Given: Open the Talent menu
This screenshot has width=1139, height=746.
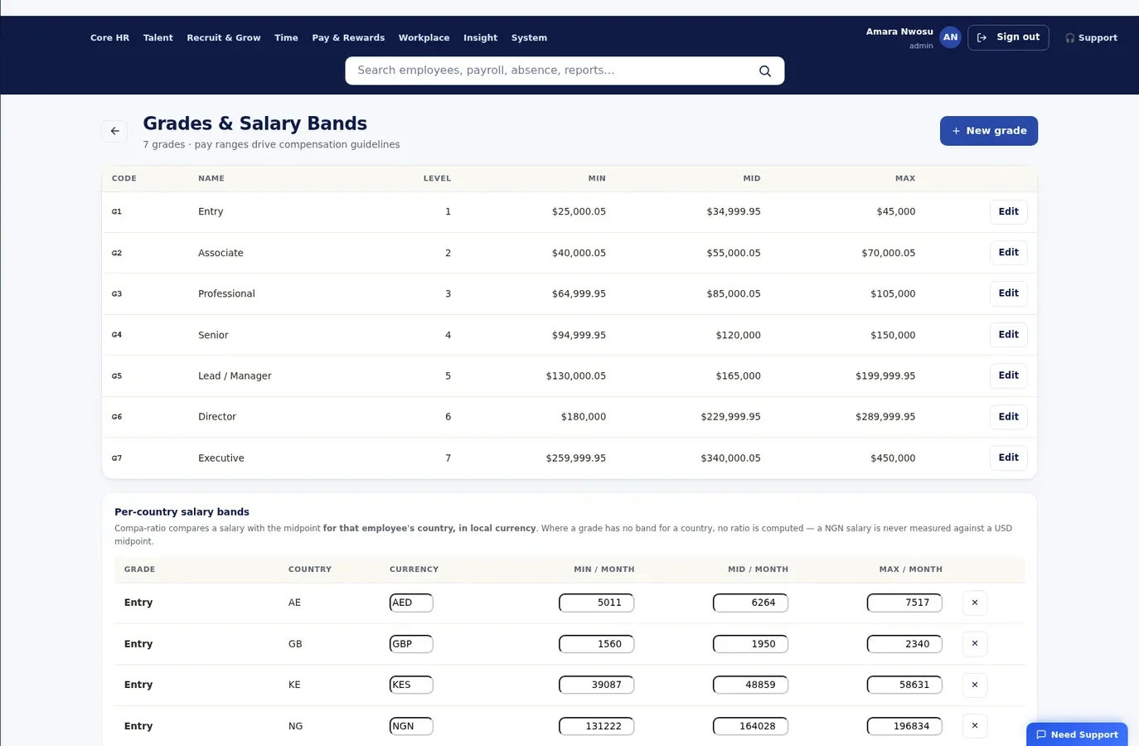Looking at the screenshot, I should tap(158, 38).
